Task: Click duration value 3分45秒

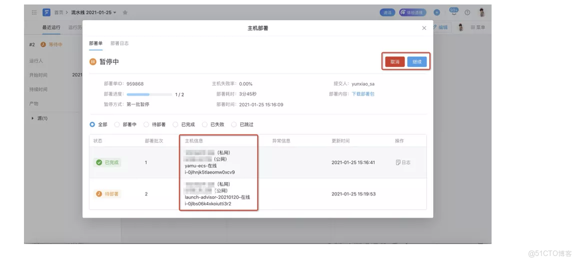Action: tap(248, 94)
